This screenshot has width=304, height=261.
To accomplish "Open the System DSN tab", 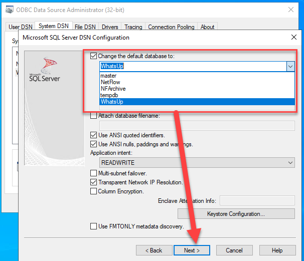I will [x=54, y=26].
